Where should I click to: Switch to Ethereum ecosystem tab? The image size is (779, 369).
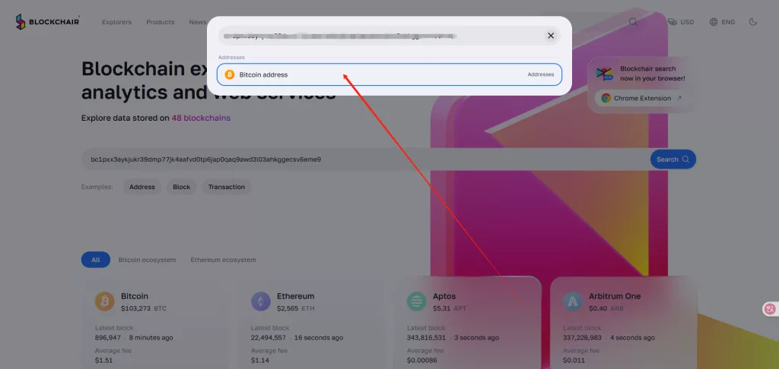point(223,260)
